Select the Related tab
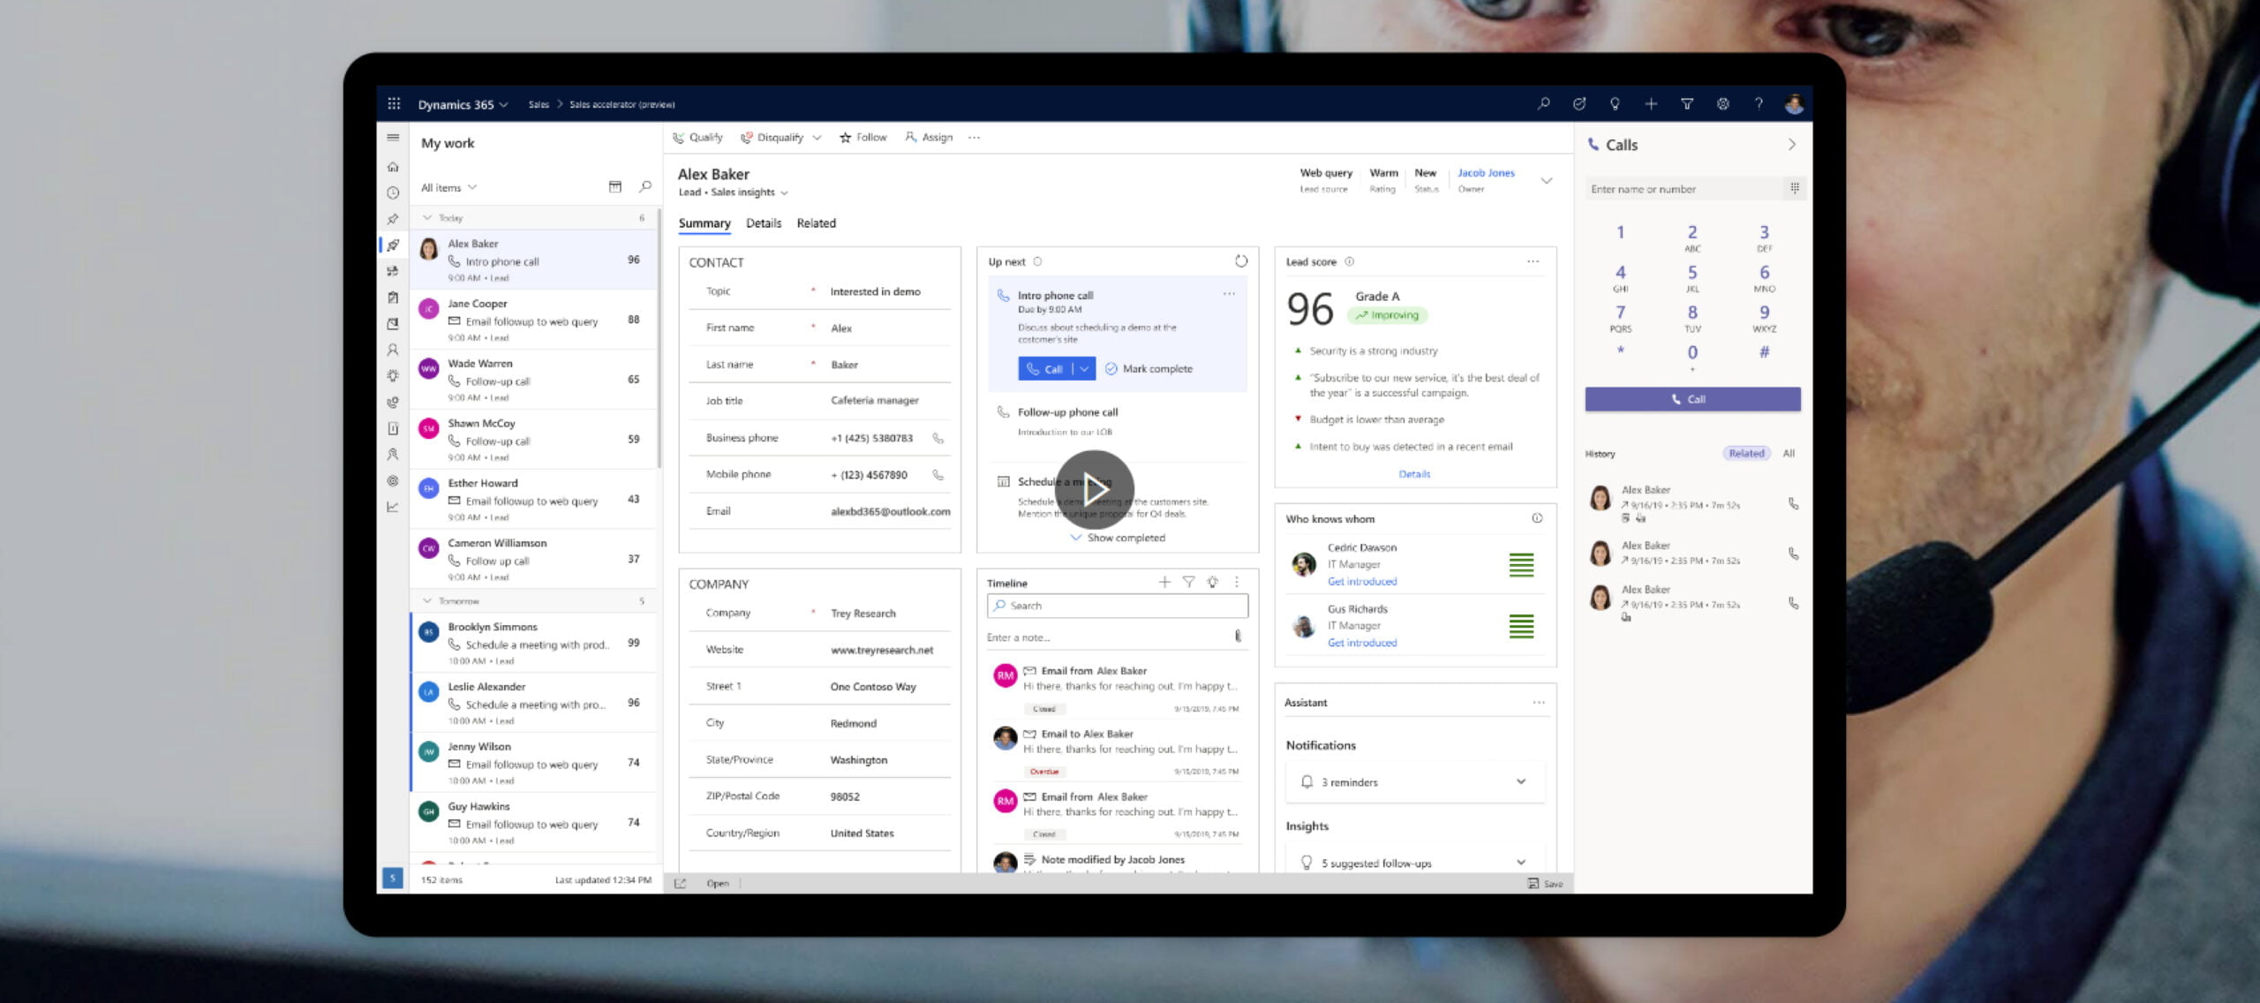The width and height of the screenshot is (2260, 1003). (x=816, y=222)
